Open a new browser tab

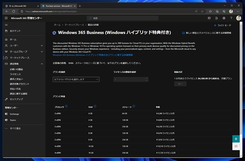(80, 6)
